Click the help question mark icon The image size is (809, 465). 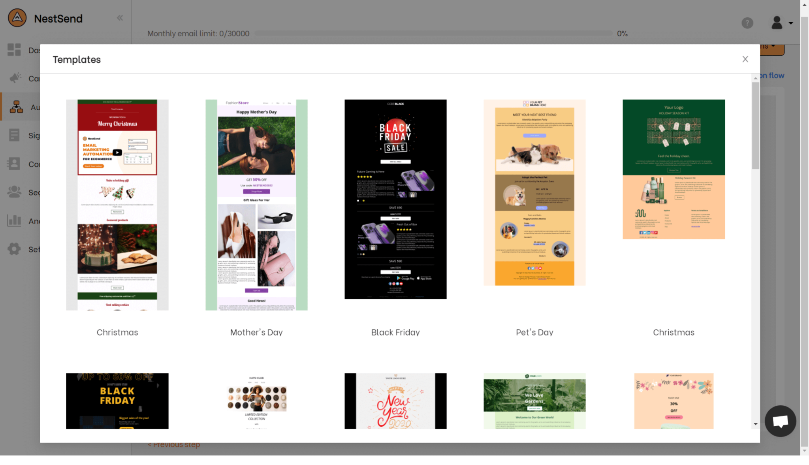point(747,23)
